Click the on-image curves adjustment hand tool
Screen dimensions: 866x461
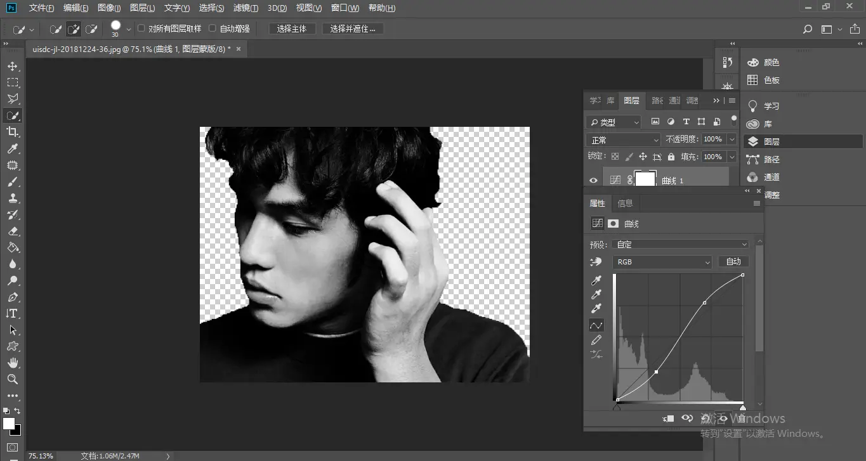point(596,262)
